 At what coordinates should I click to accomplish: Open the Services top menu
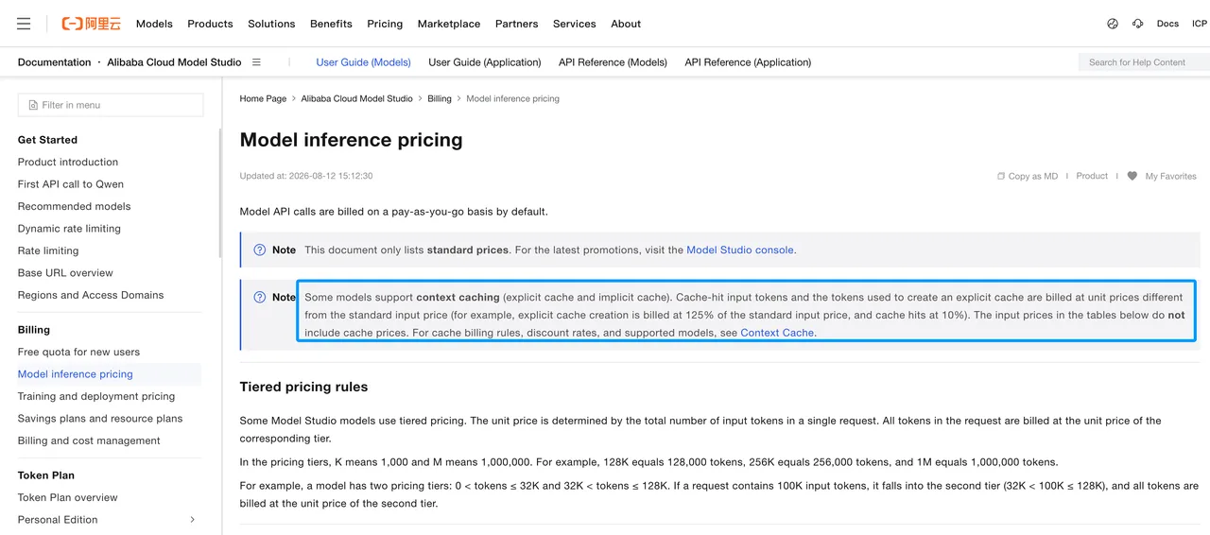point(575,24)
